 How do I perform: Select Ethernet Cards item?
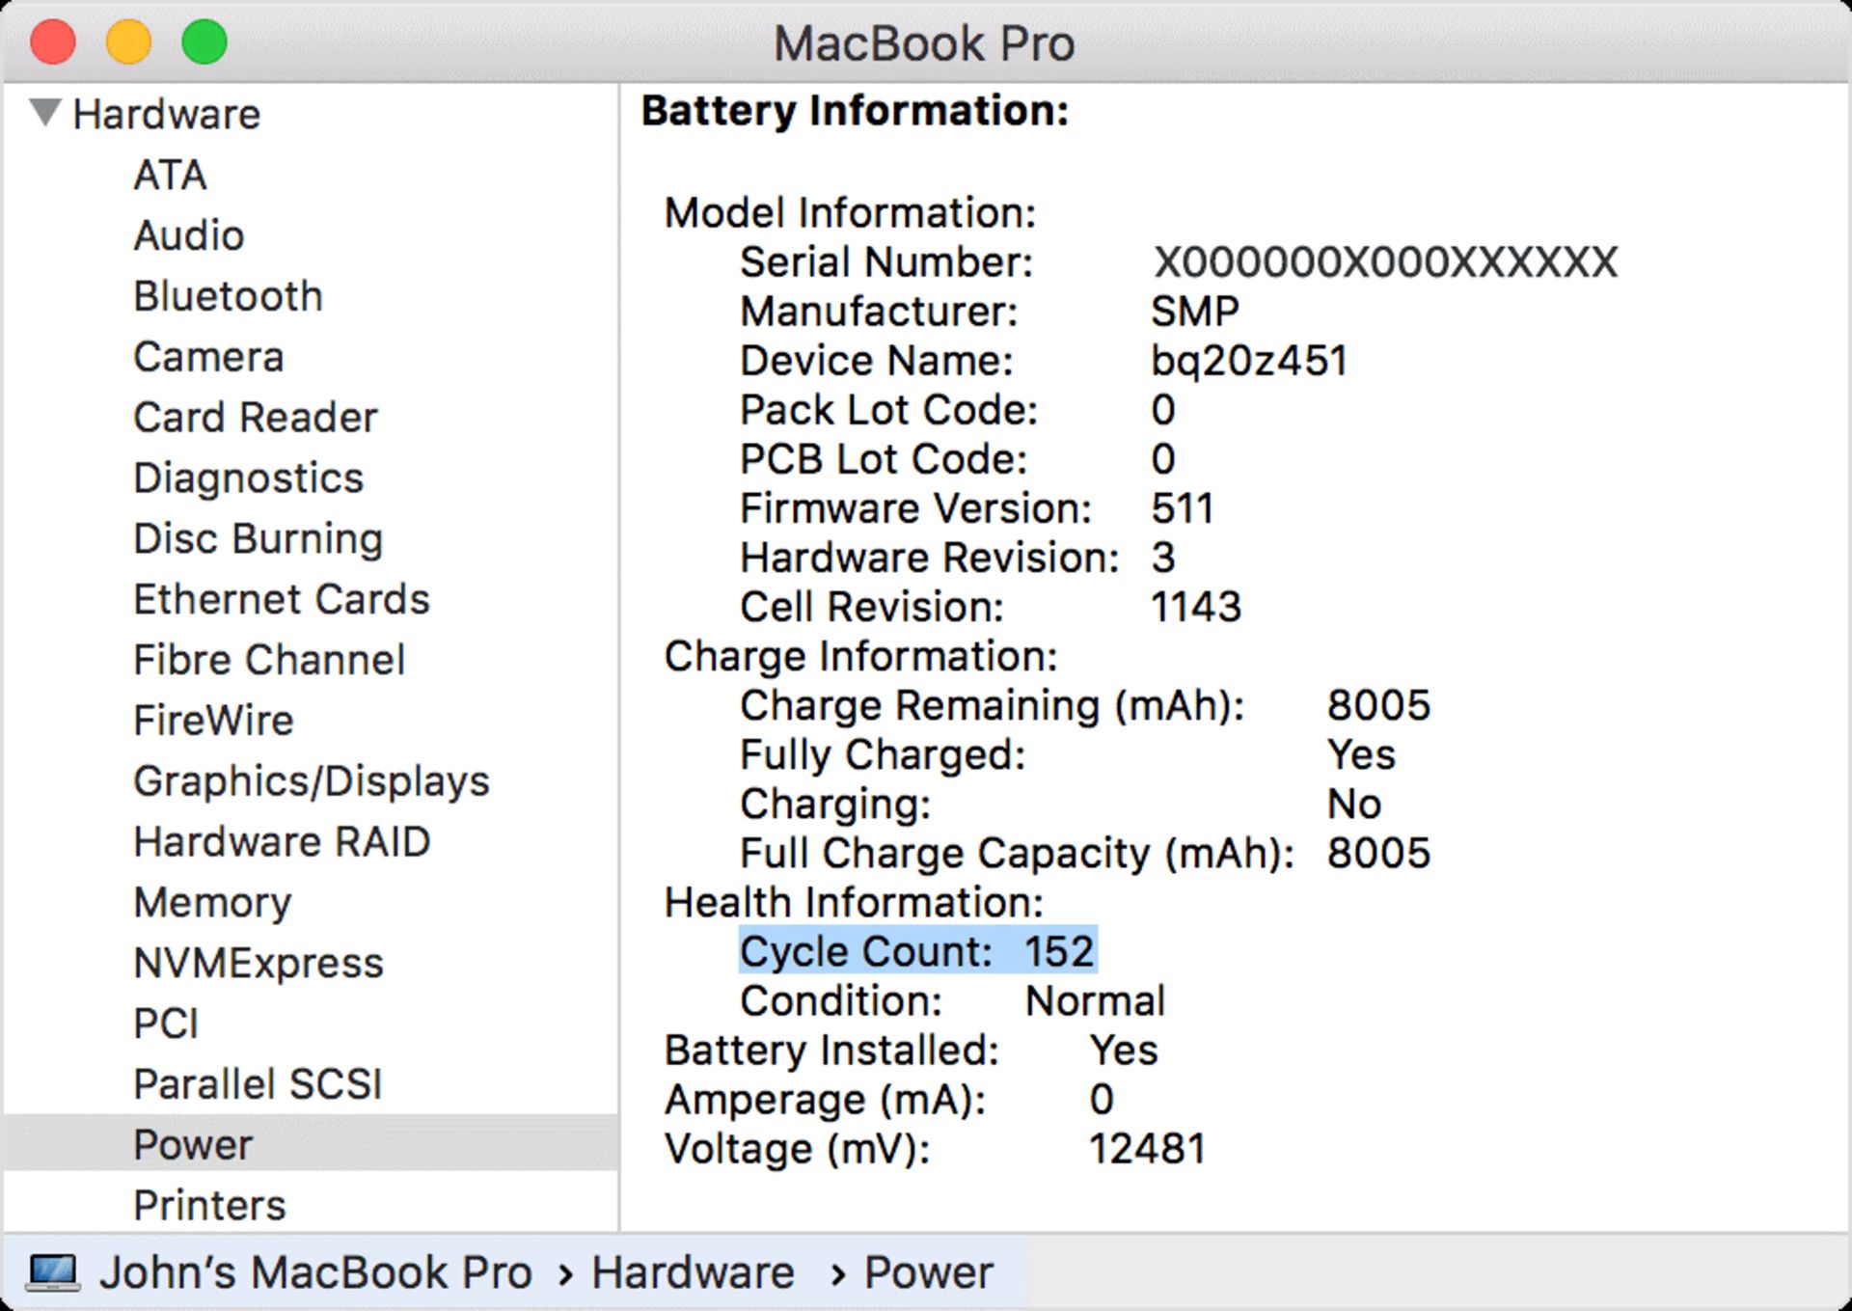click(x=281, y=600)
